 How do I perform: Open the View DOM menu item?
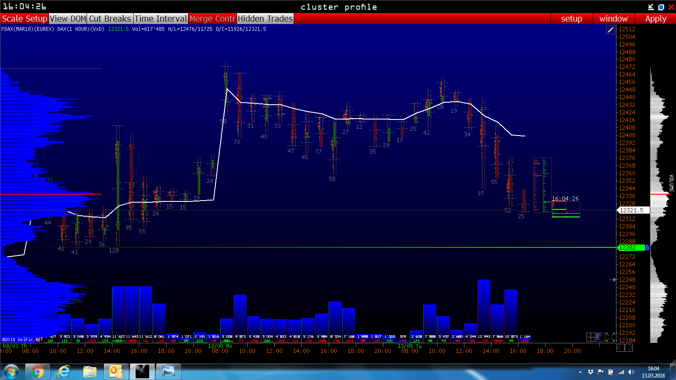click(x=68, y=19)
